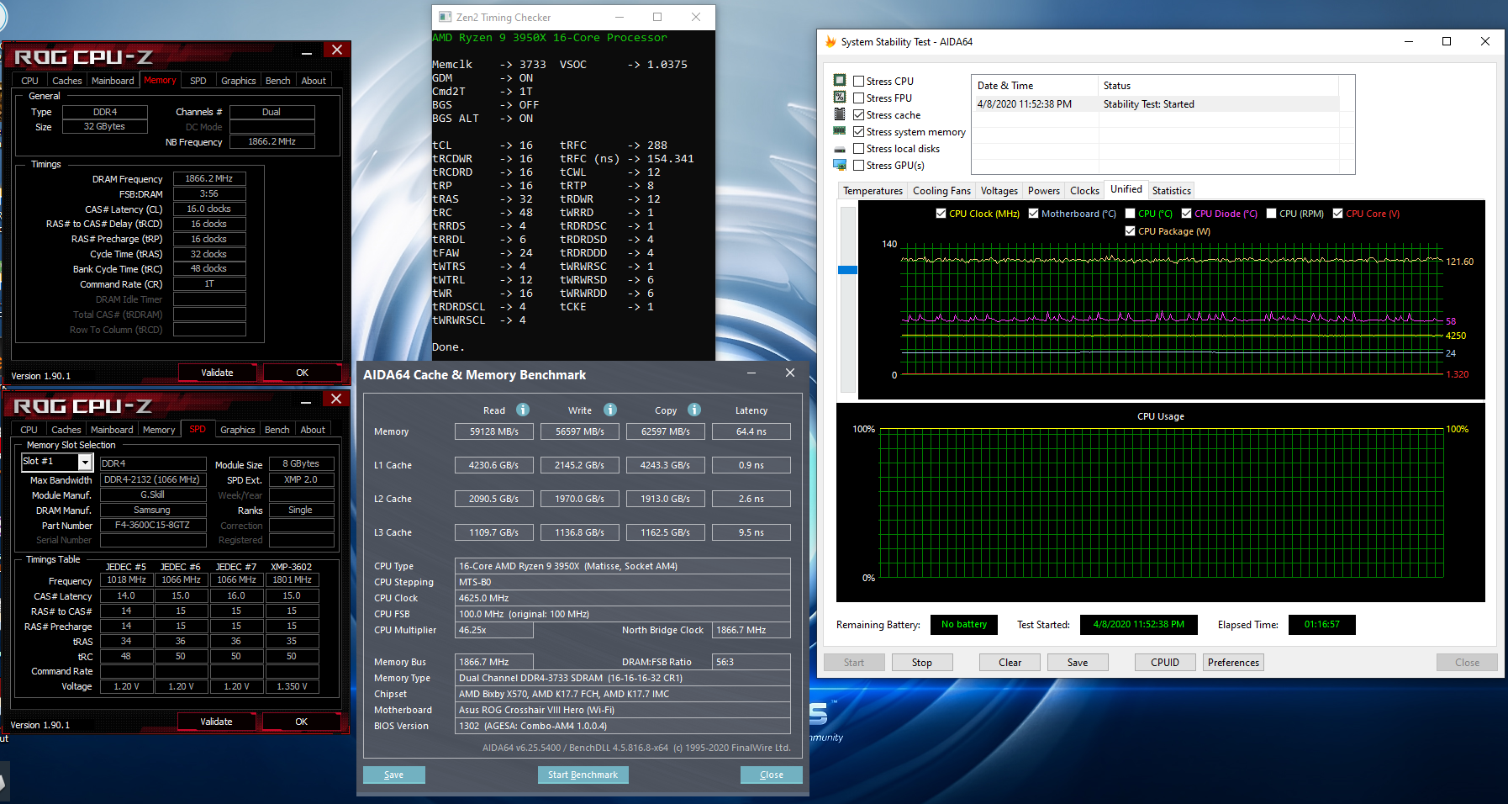Switch to the Cooling Fans tab
1508x804 pixels.
(941, 191)
